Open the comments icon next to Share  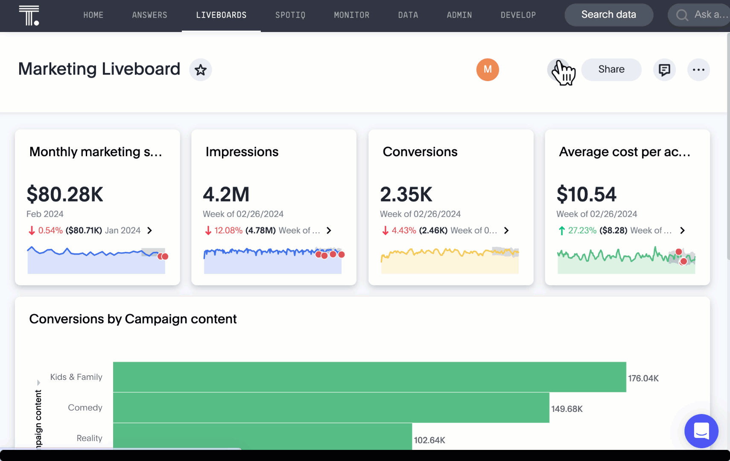(x=664, y=70)
